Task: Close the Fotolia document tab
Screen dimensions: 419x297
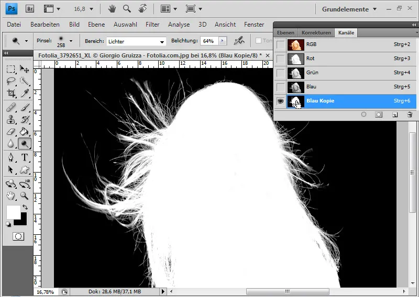Action: pos(268,55)
